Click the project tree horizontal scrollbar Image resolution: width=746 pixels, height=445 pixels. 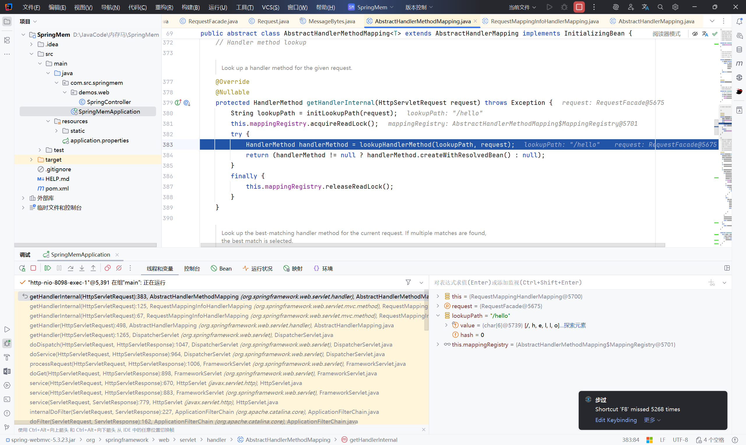click(85, 245)
